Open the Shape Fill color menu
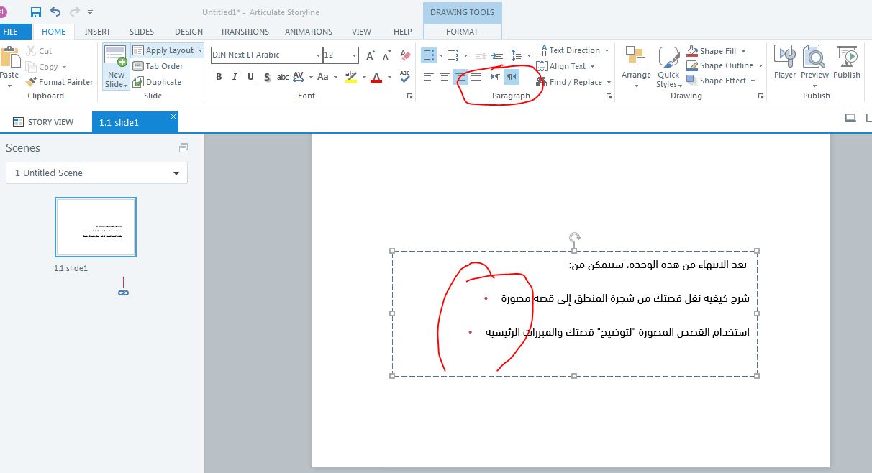 tap(717, 51)
